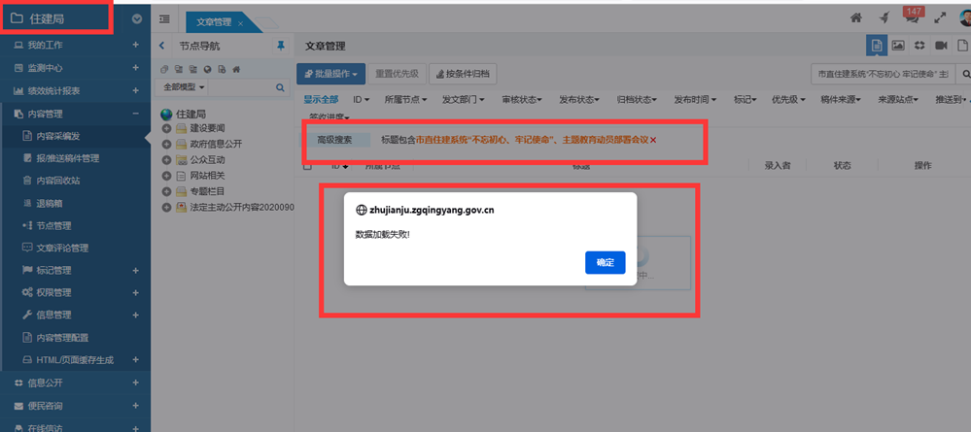Click the 按条件归档 button
Image resolution: width=971 pixels, height=432 pixels.
pyautogui.click(x=463, y=74)
